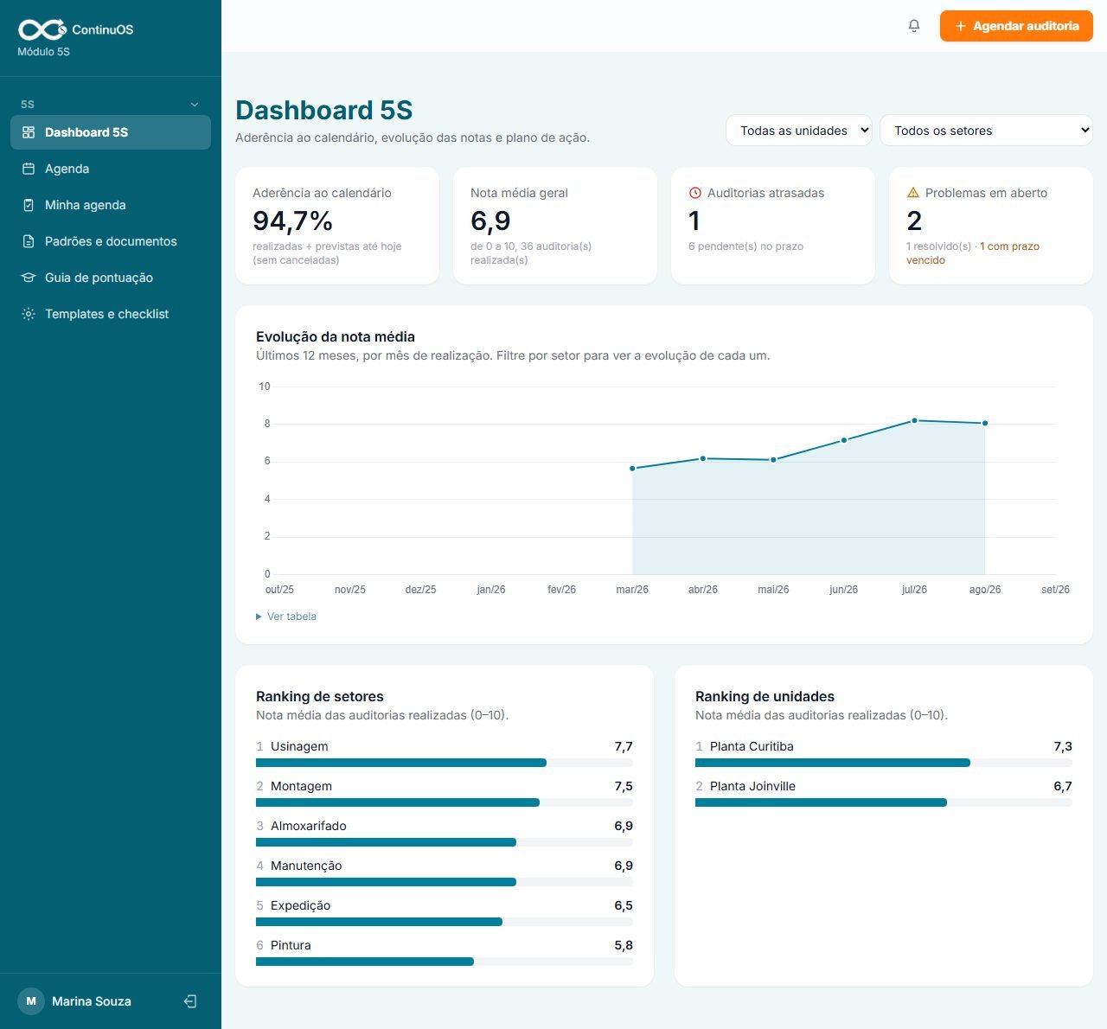Screen dimensions: 1107x1029
Task: Click the Marina Souza user name
Action: [x=92, y=1001]
